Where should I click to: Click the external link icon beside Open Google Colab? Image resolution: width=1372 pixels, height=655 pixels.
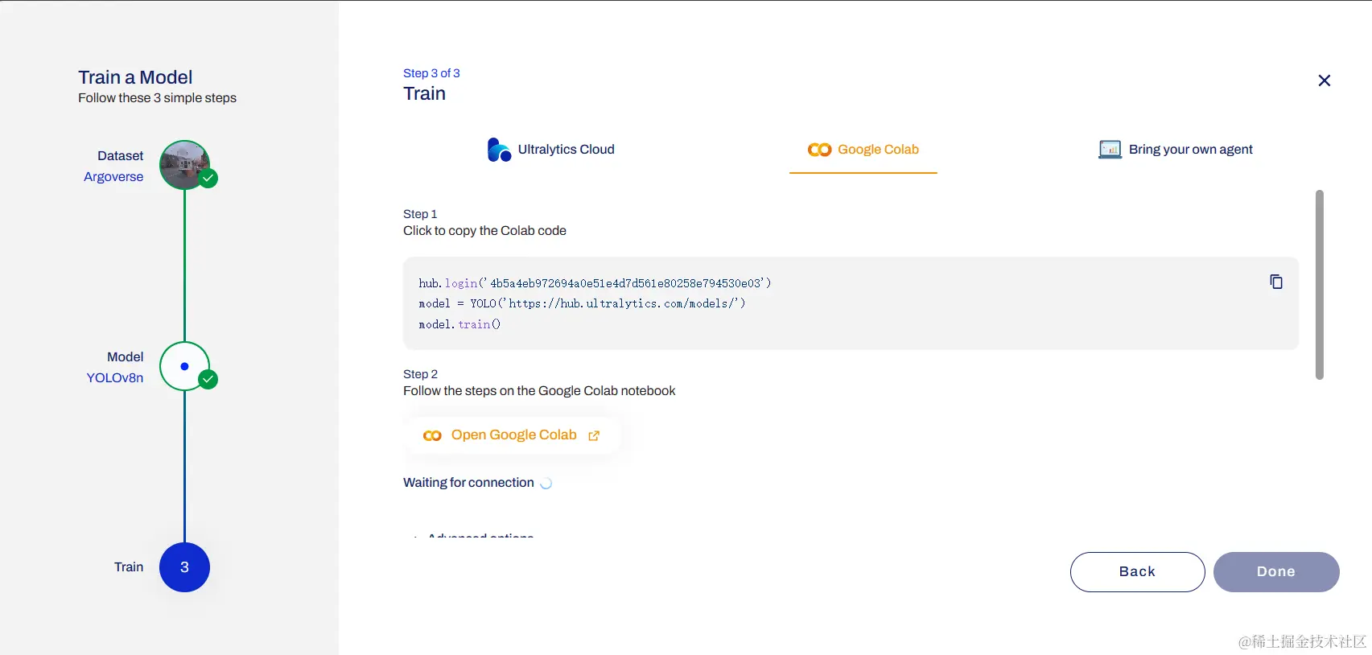pyautogui.click(x=594, y=435)
